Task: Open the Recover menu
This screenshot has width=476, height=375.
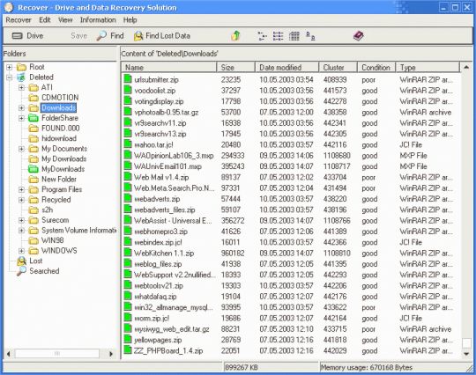Action: coord(19,20)
